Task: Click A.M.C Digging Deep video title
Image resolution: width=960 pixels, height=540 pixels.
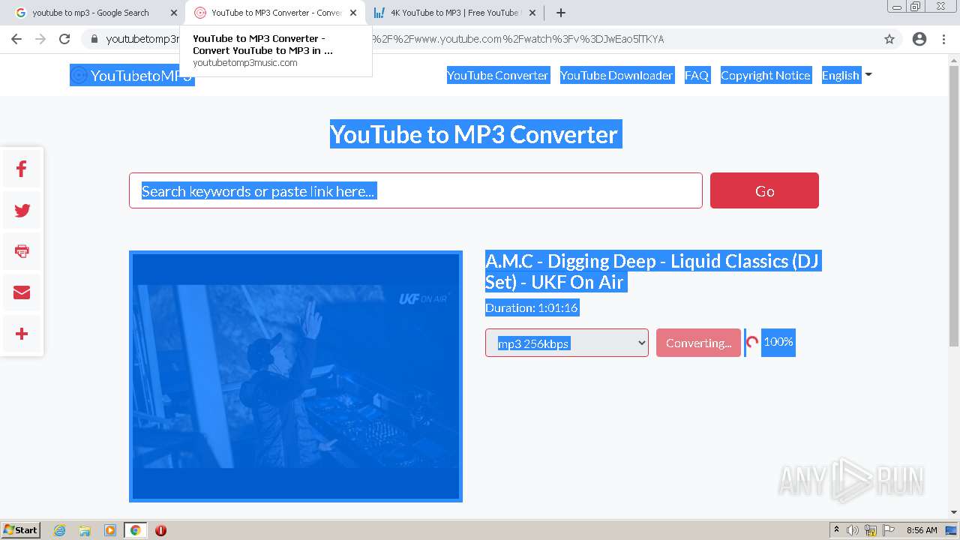Action: coord(652,271)
